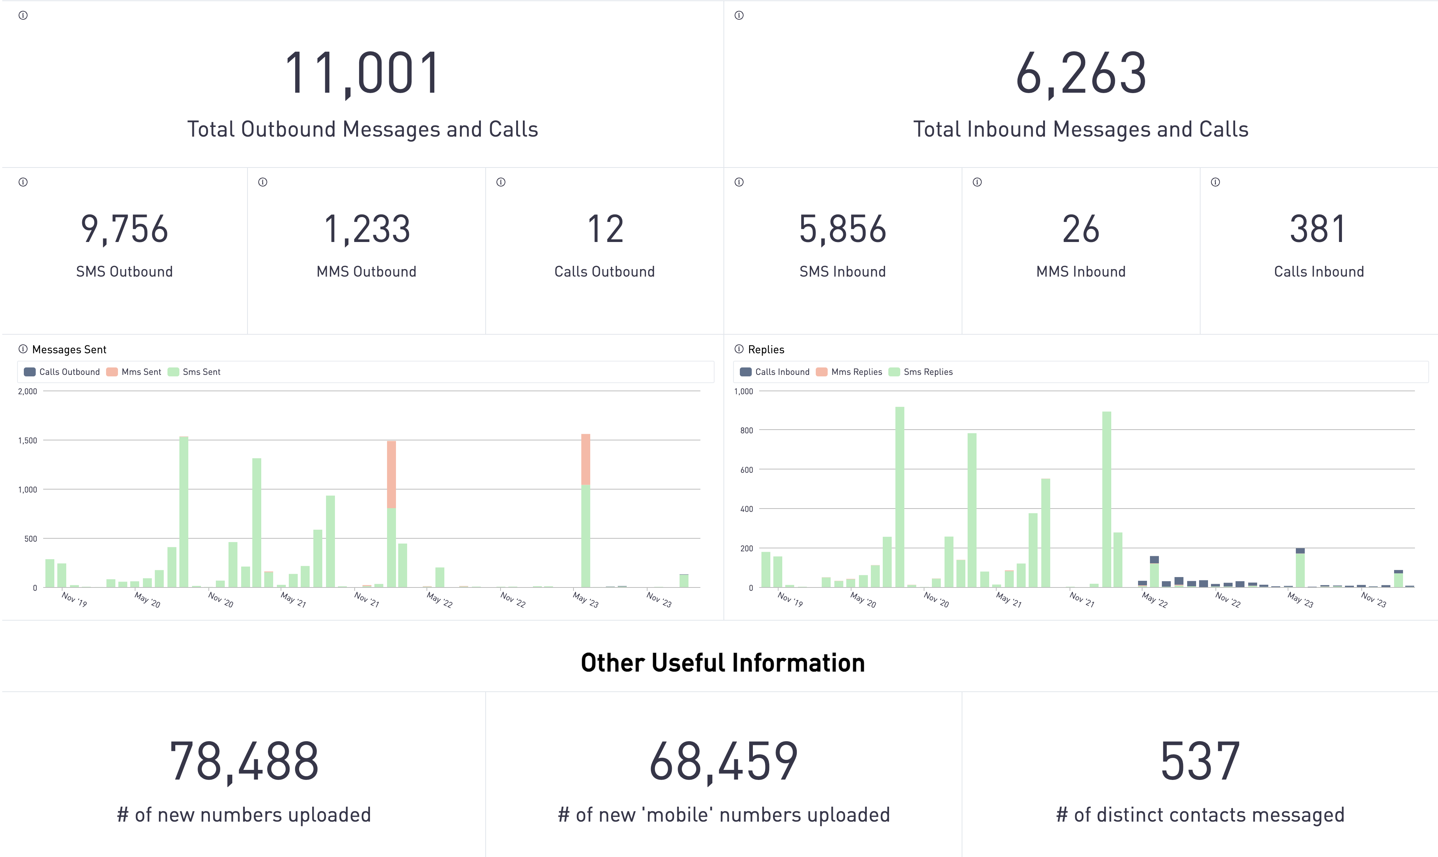Toggle Sms Sent legend series
1438x857 pixels.
coord(194,372)
